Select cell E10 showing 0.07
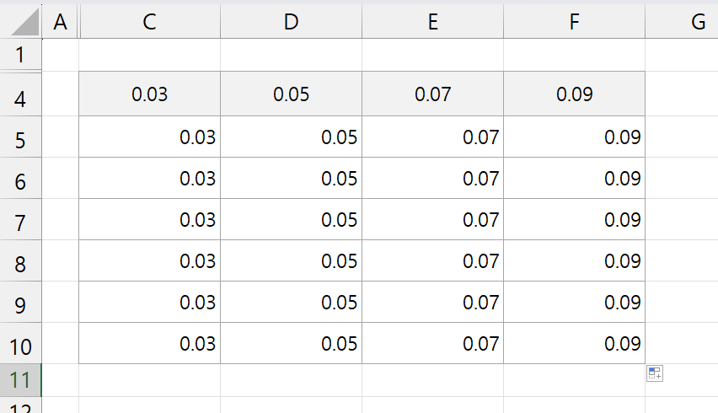This screenshot has width=718, height=413. (x=432, y=343)
